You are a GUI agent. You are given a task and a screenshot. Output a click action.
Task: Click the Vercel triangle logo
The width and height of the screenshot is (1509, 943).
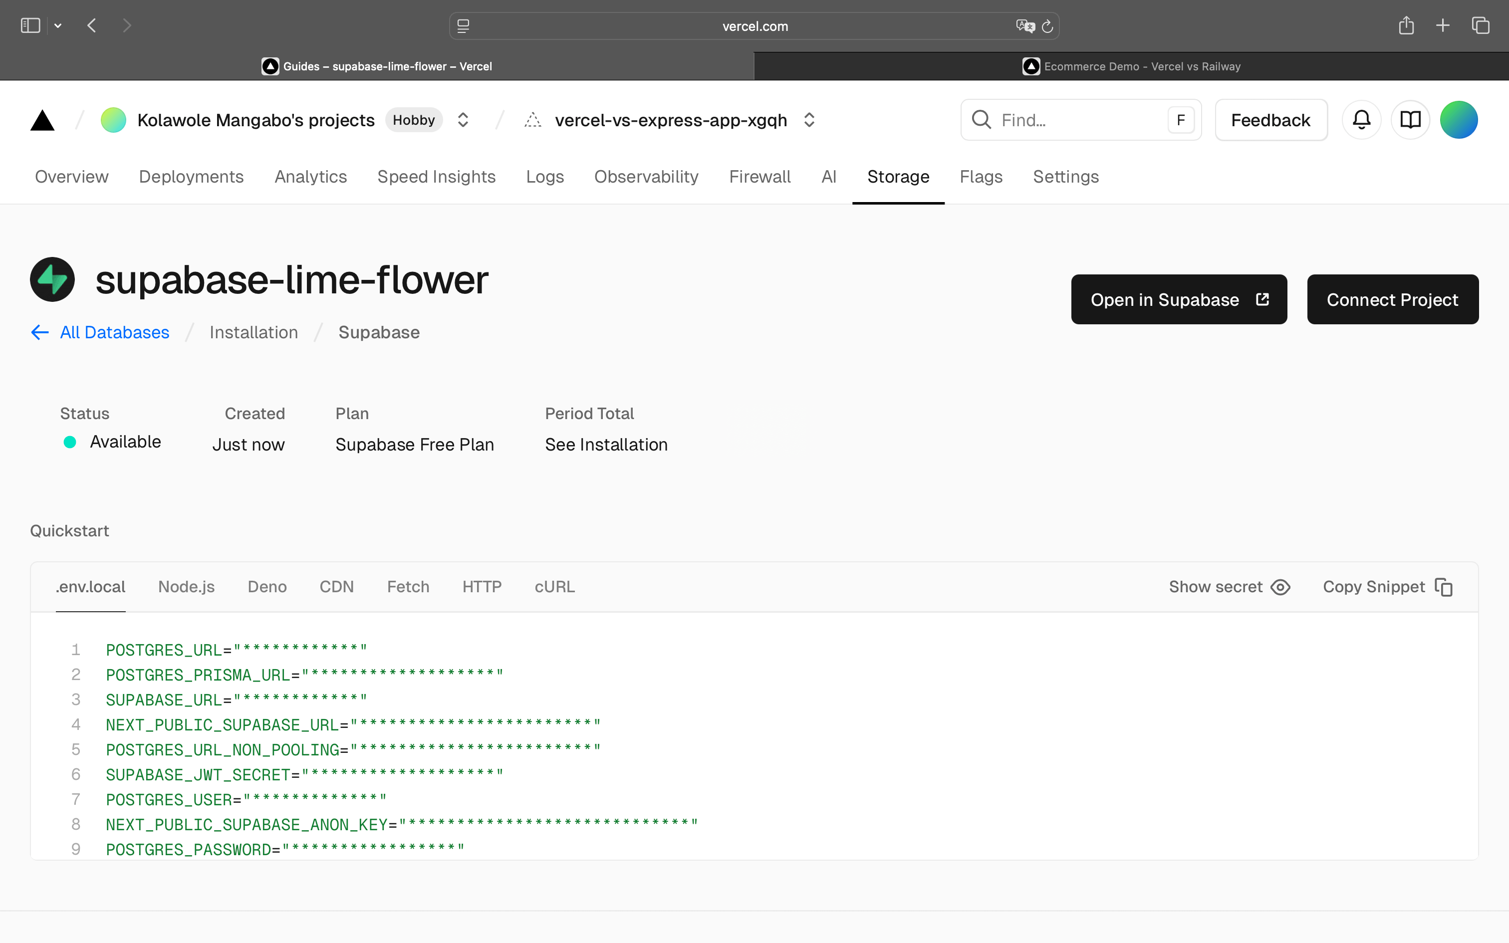(x=42, y=120)
